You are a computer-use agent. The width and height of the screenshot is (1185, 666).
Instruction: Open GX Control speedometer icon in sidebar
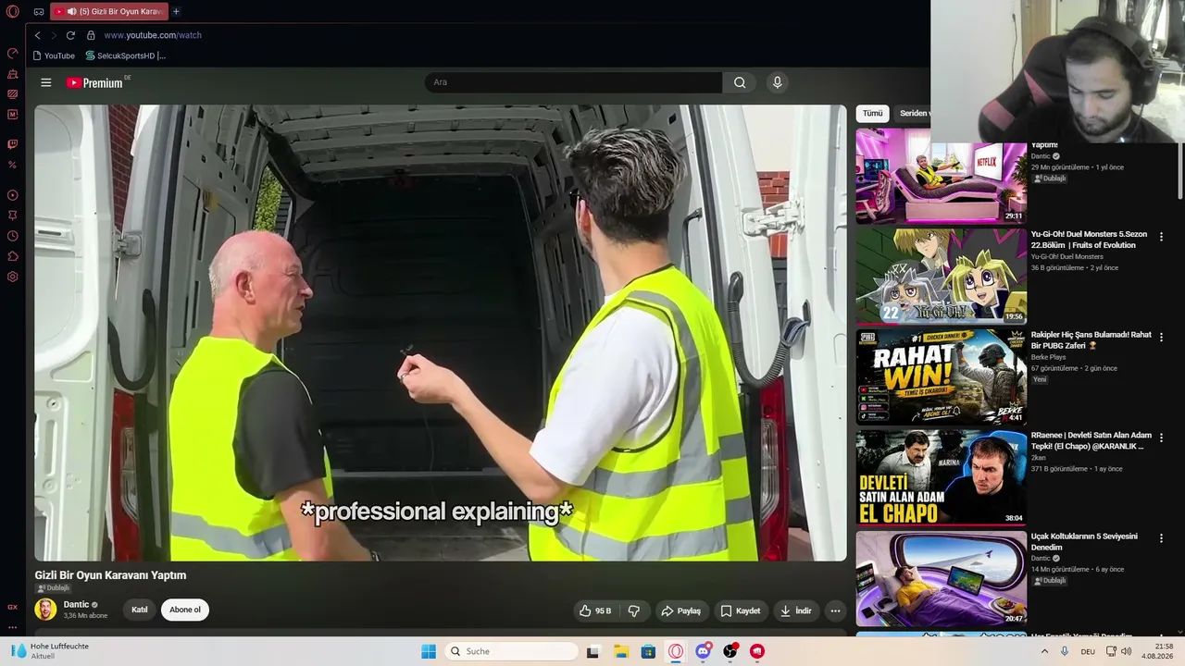point(13,53)
